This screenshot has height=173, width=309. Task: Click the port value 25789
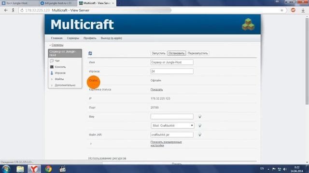(x=154, y=108)
